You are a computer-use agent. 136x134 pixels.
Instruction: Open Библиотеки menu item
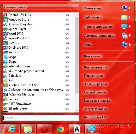(93, 17)
